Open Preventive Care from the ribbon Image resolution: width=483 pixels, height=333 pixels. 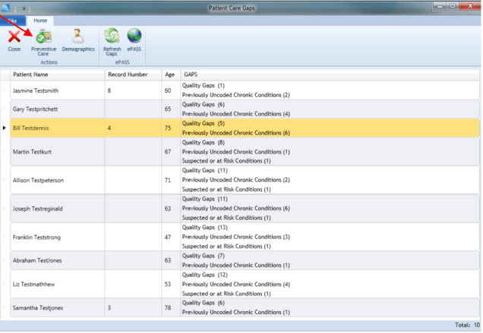coord(43,40)
